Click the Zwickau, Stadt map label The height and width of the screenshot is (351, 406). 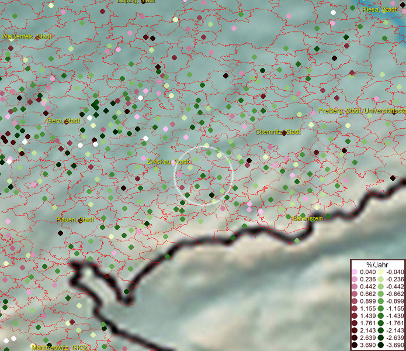click(168, 162)
